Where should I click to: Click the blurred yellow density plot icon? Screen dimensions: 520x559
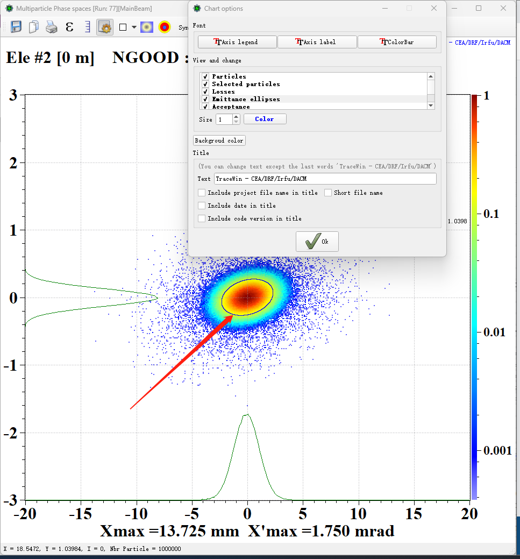pos(146,27)
